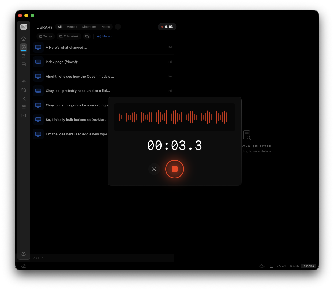Open the activity waveform sidebar icon
Image resolution: width=334 pixels, height=290 pixels.
tap(24, 81)
